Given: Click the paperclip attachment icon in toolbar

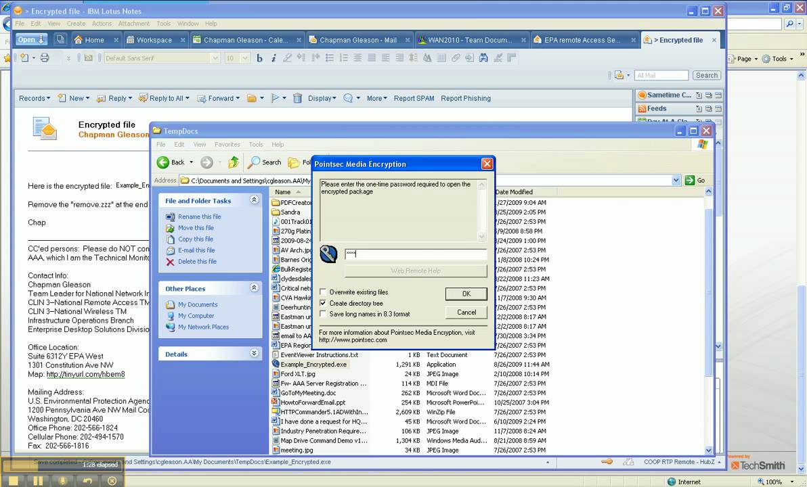Looking at the screenshot, I should 456,58.
